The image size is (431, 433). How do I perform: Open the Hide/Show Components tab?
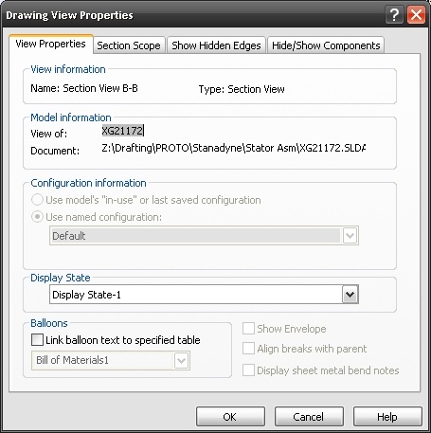(x=326, y=45)
